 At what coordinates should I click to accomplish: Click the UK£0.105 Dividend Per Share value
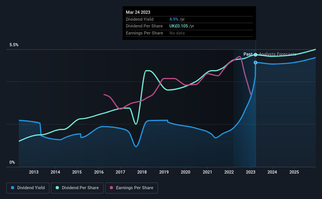click(x=179, y=26)
